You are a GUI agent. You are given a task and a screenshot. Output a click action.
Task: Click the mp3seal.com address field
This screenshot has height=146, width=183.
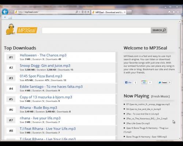click(45, 12)
